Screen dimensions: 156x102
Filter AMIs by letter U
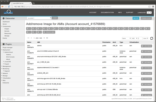coord(136,29)
